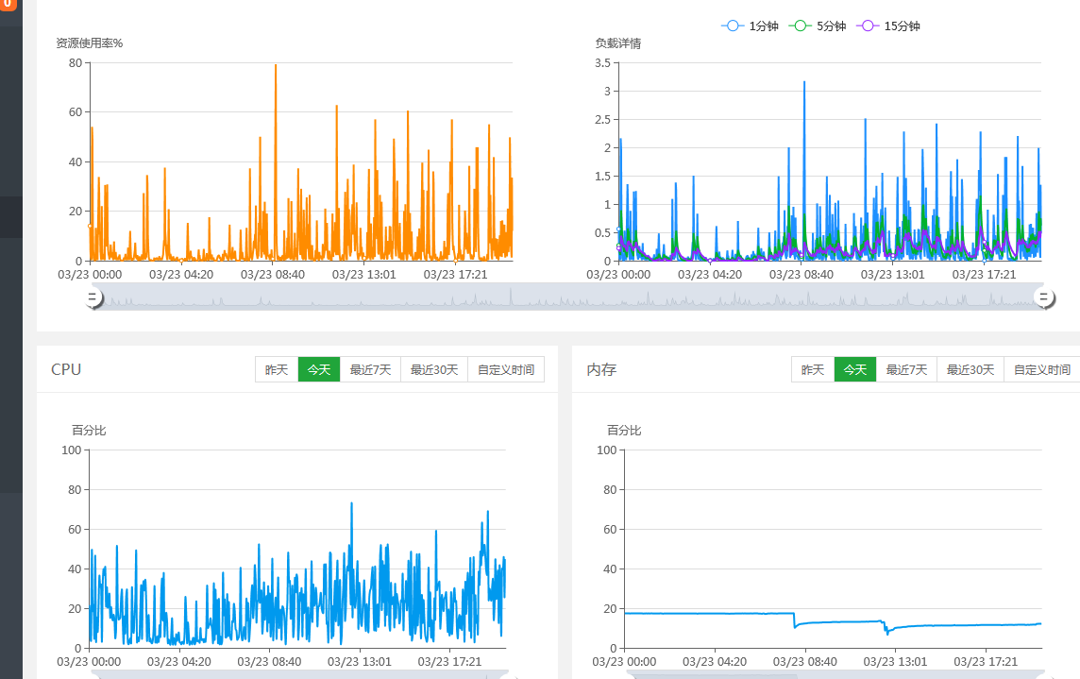The width and height of the screenshot is (1080, 679).
Task: Switch 内存 chart to 最近30天
Action: (970, 370)
